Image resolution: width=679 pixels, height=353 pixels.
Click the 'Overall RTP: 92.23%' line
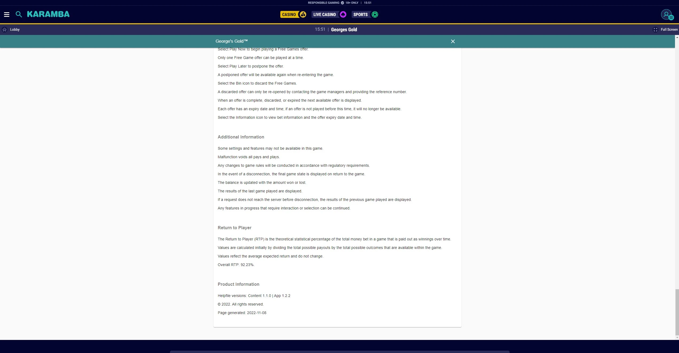click(236, 265)
